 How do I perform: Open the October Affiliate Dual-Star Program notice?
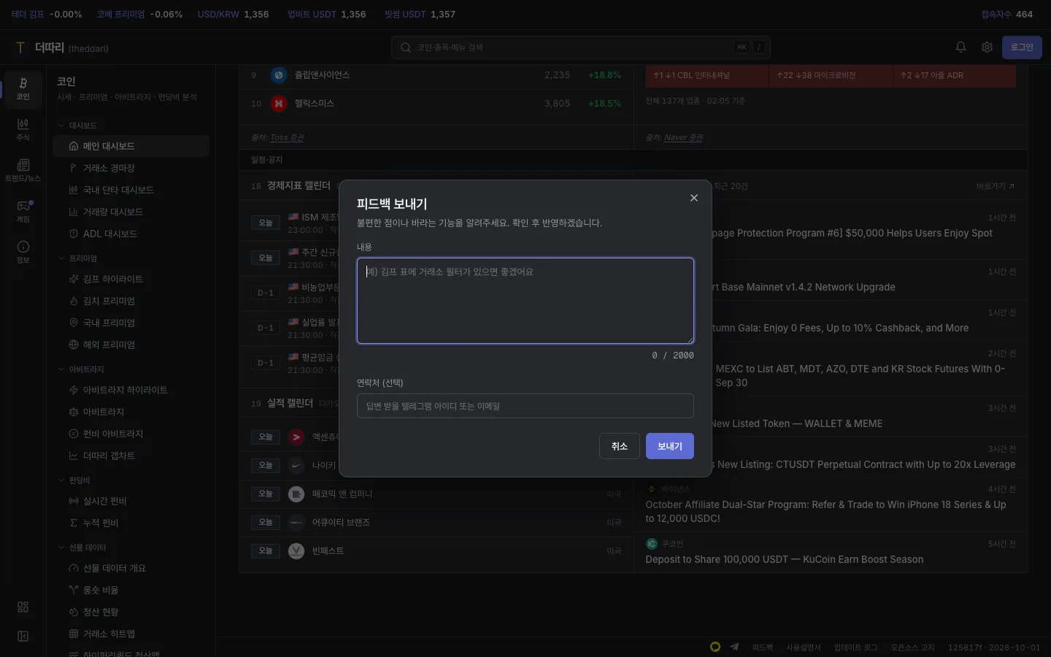(x=831, y=504)
